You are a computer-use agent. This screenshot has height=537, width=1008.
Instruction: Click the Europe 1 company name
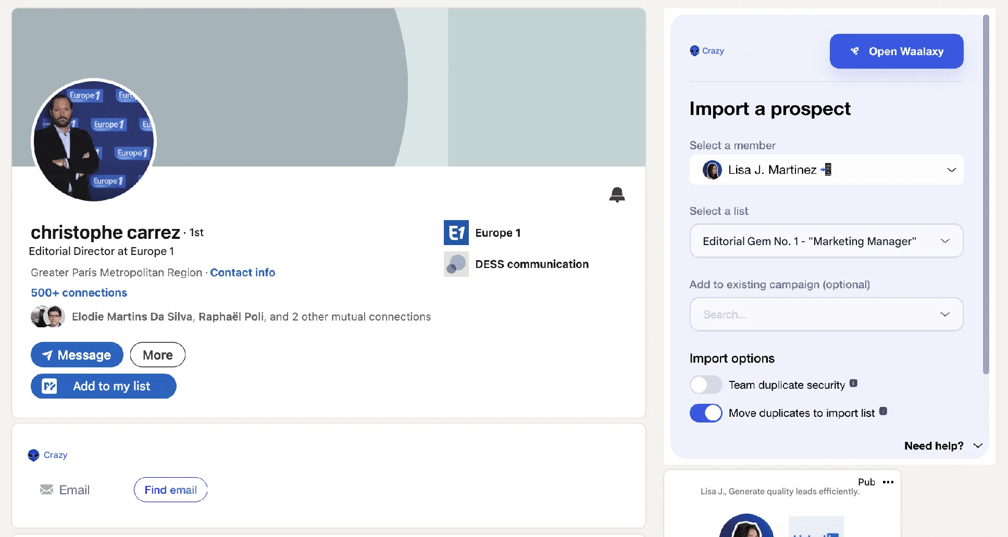(x=498, y=233)
